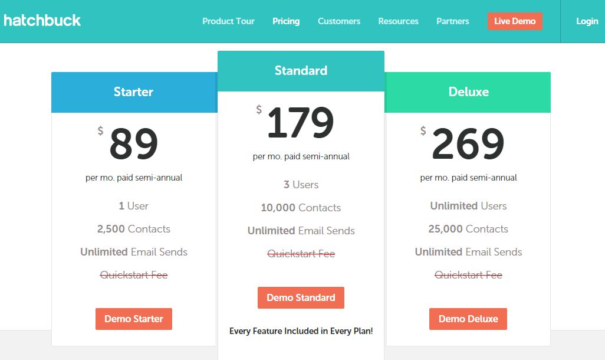Open the Partners nav link
The width and height of the screenshot is (605, 360).
tap(453, 21)
